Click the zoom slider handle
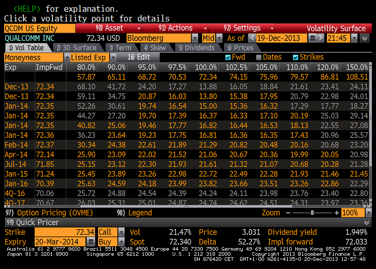Viewport: 376px width, 269px height. coord(312,213)
